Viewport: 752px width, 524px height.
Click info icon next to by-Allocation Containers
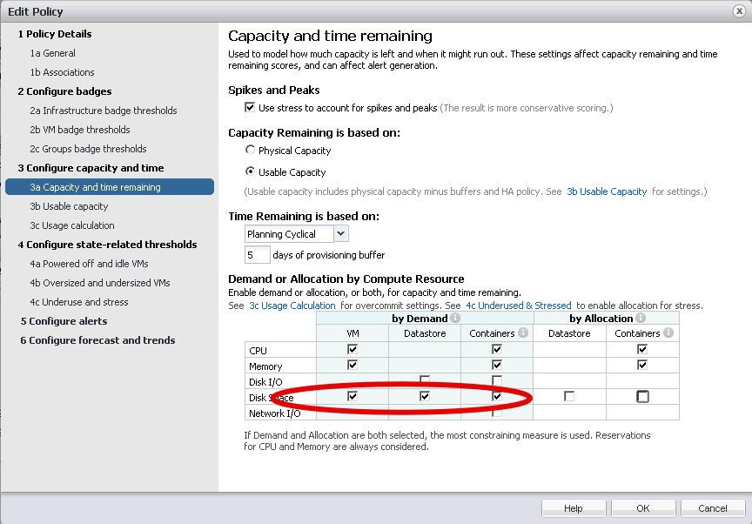tap(668, 333)
